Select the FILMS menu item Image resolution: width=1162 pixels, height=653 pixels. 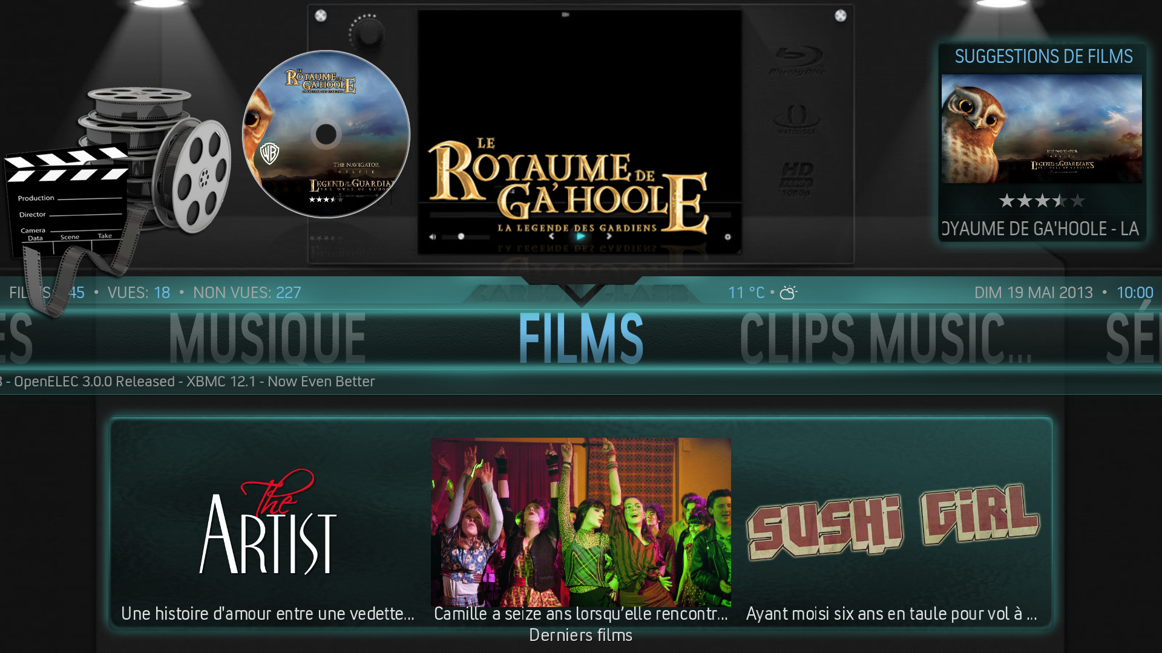pyautogui.click(x=581, y=338)
